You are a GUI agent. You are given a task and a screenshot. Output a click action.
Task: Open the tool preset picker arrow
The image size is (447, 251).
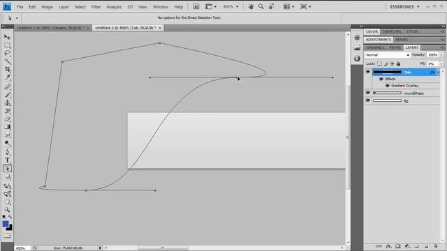click(17, 18)
